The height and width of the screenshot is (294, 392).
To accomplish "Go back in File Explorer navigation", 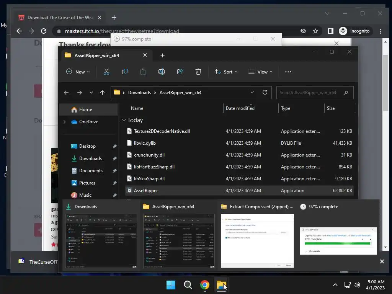I will click(66, 93).
